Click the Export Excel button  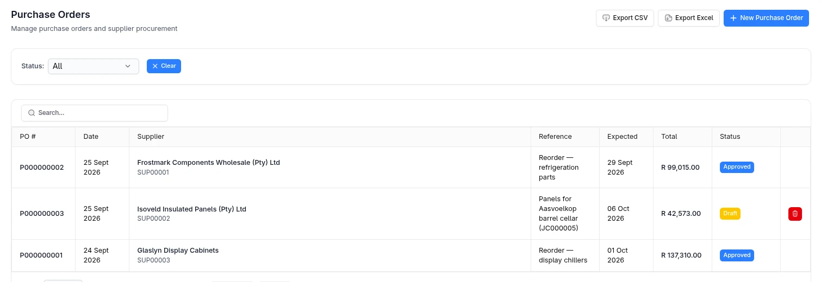[x=689, y=18]
